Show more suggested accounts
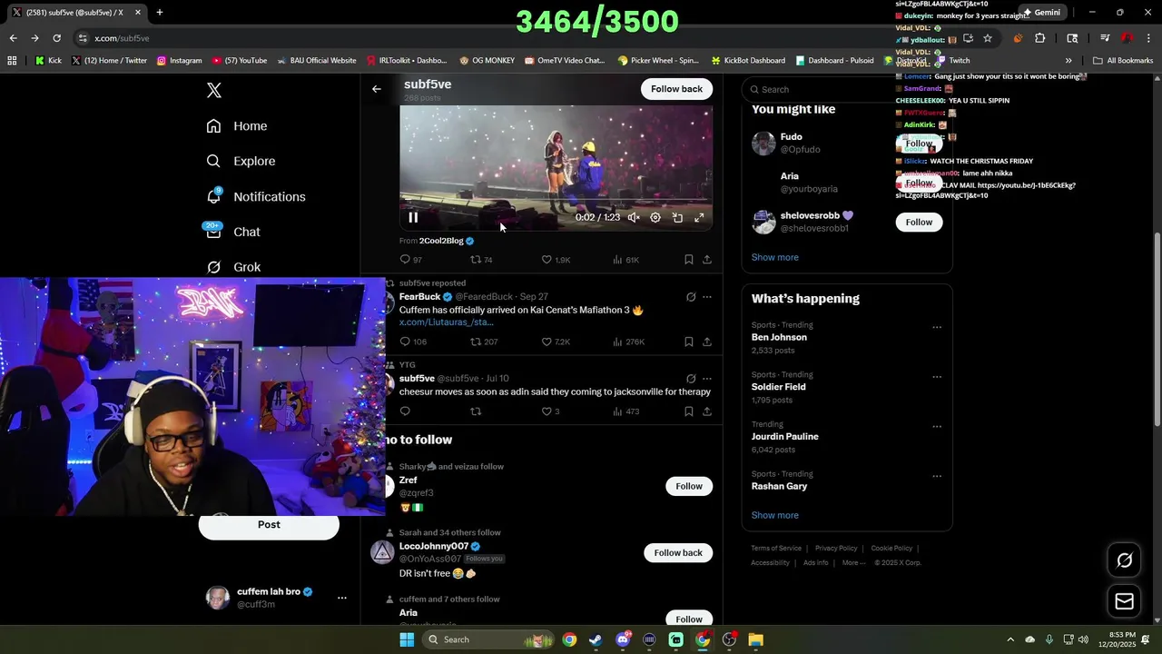 (x=775, y=257)
